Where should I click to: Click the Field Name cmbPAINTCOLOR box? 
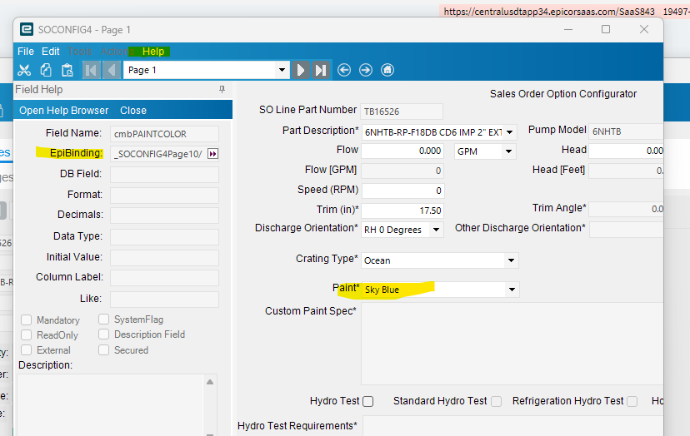tap(164, 134)
